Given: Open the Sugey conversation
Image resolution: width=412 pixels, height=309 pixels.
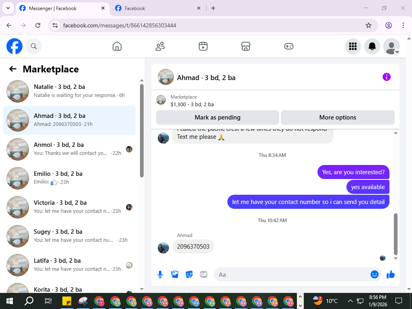Looking at the screenshot, I should 69,236.
